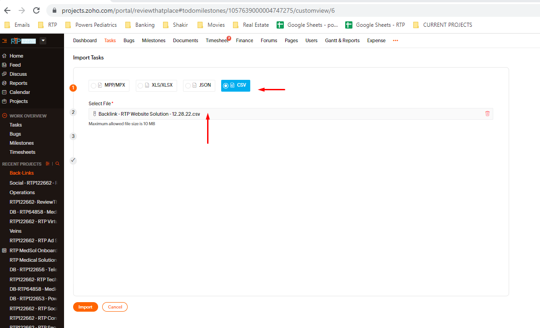Collapse the Work Overview section
This screenshot has width=540, height=328.
5,116
